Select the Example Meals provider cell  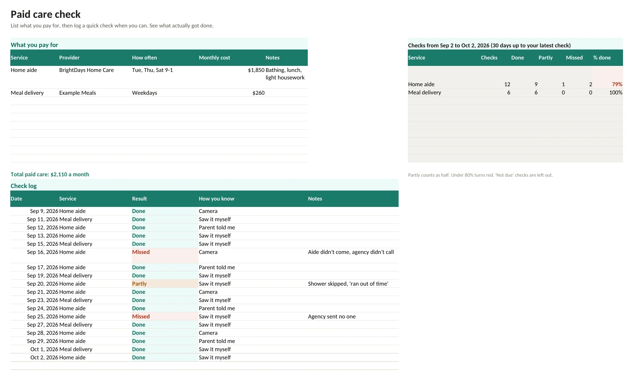[x=78, y=93]
